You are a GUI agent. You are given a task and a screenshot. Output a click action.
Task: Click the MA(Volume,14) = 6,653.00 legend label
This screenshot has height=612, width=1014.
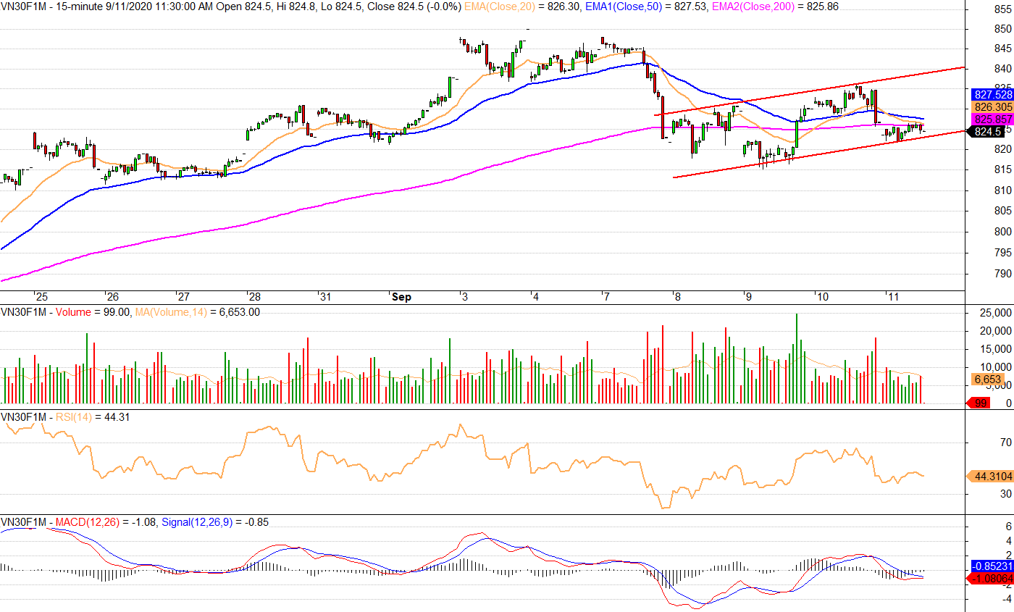click(x=197, y=312)
